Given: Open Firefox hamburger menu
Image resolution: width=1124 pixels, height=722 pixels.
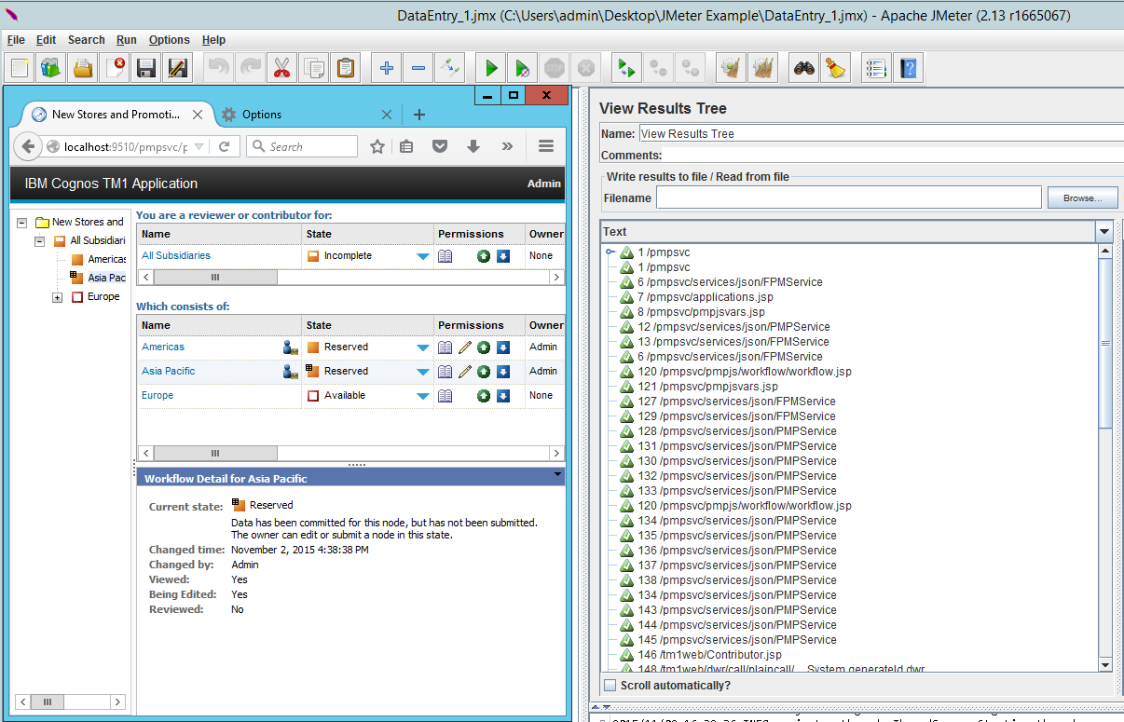Looking at the screenshot, I should 546,146.
